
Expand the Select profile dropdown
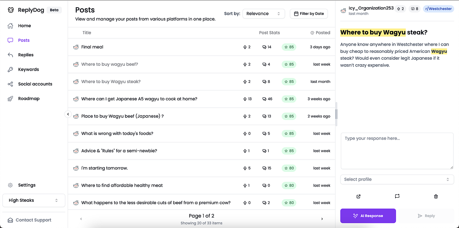tap(397, 179)
